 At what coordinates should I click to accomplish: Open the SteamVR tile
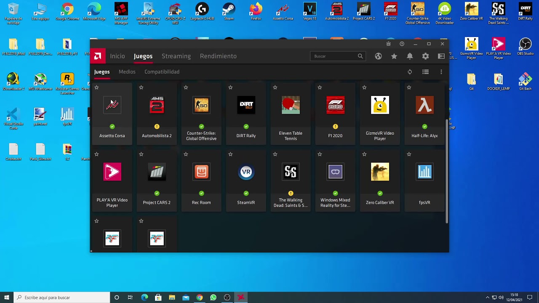(246, 180)
